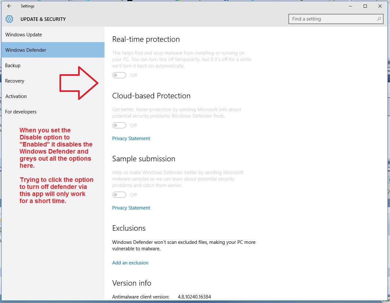This screenshot has width=390, height=303.
Task: Select Windows Defender in the sidebar
Action: click(53, 50)
